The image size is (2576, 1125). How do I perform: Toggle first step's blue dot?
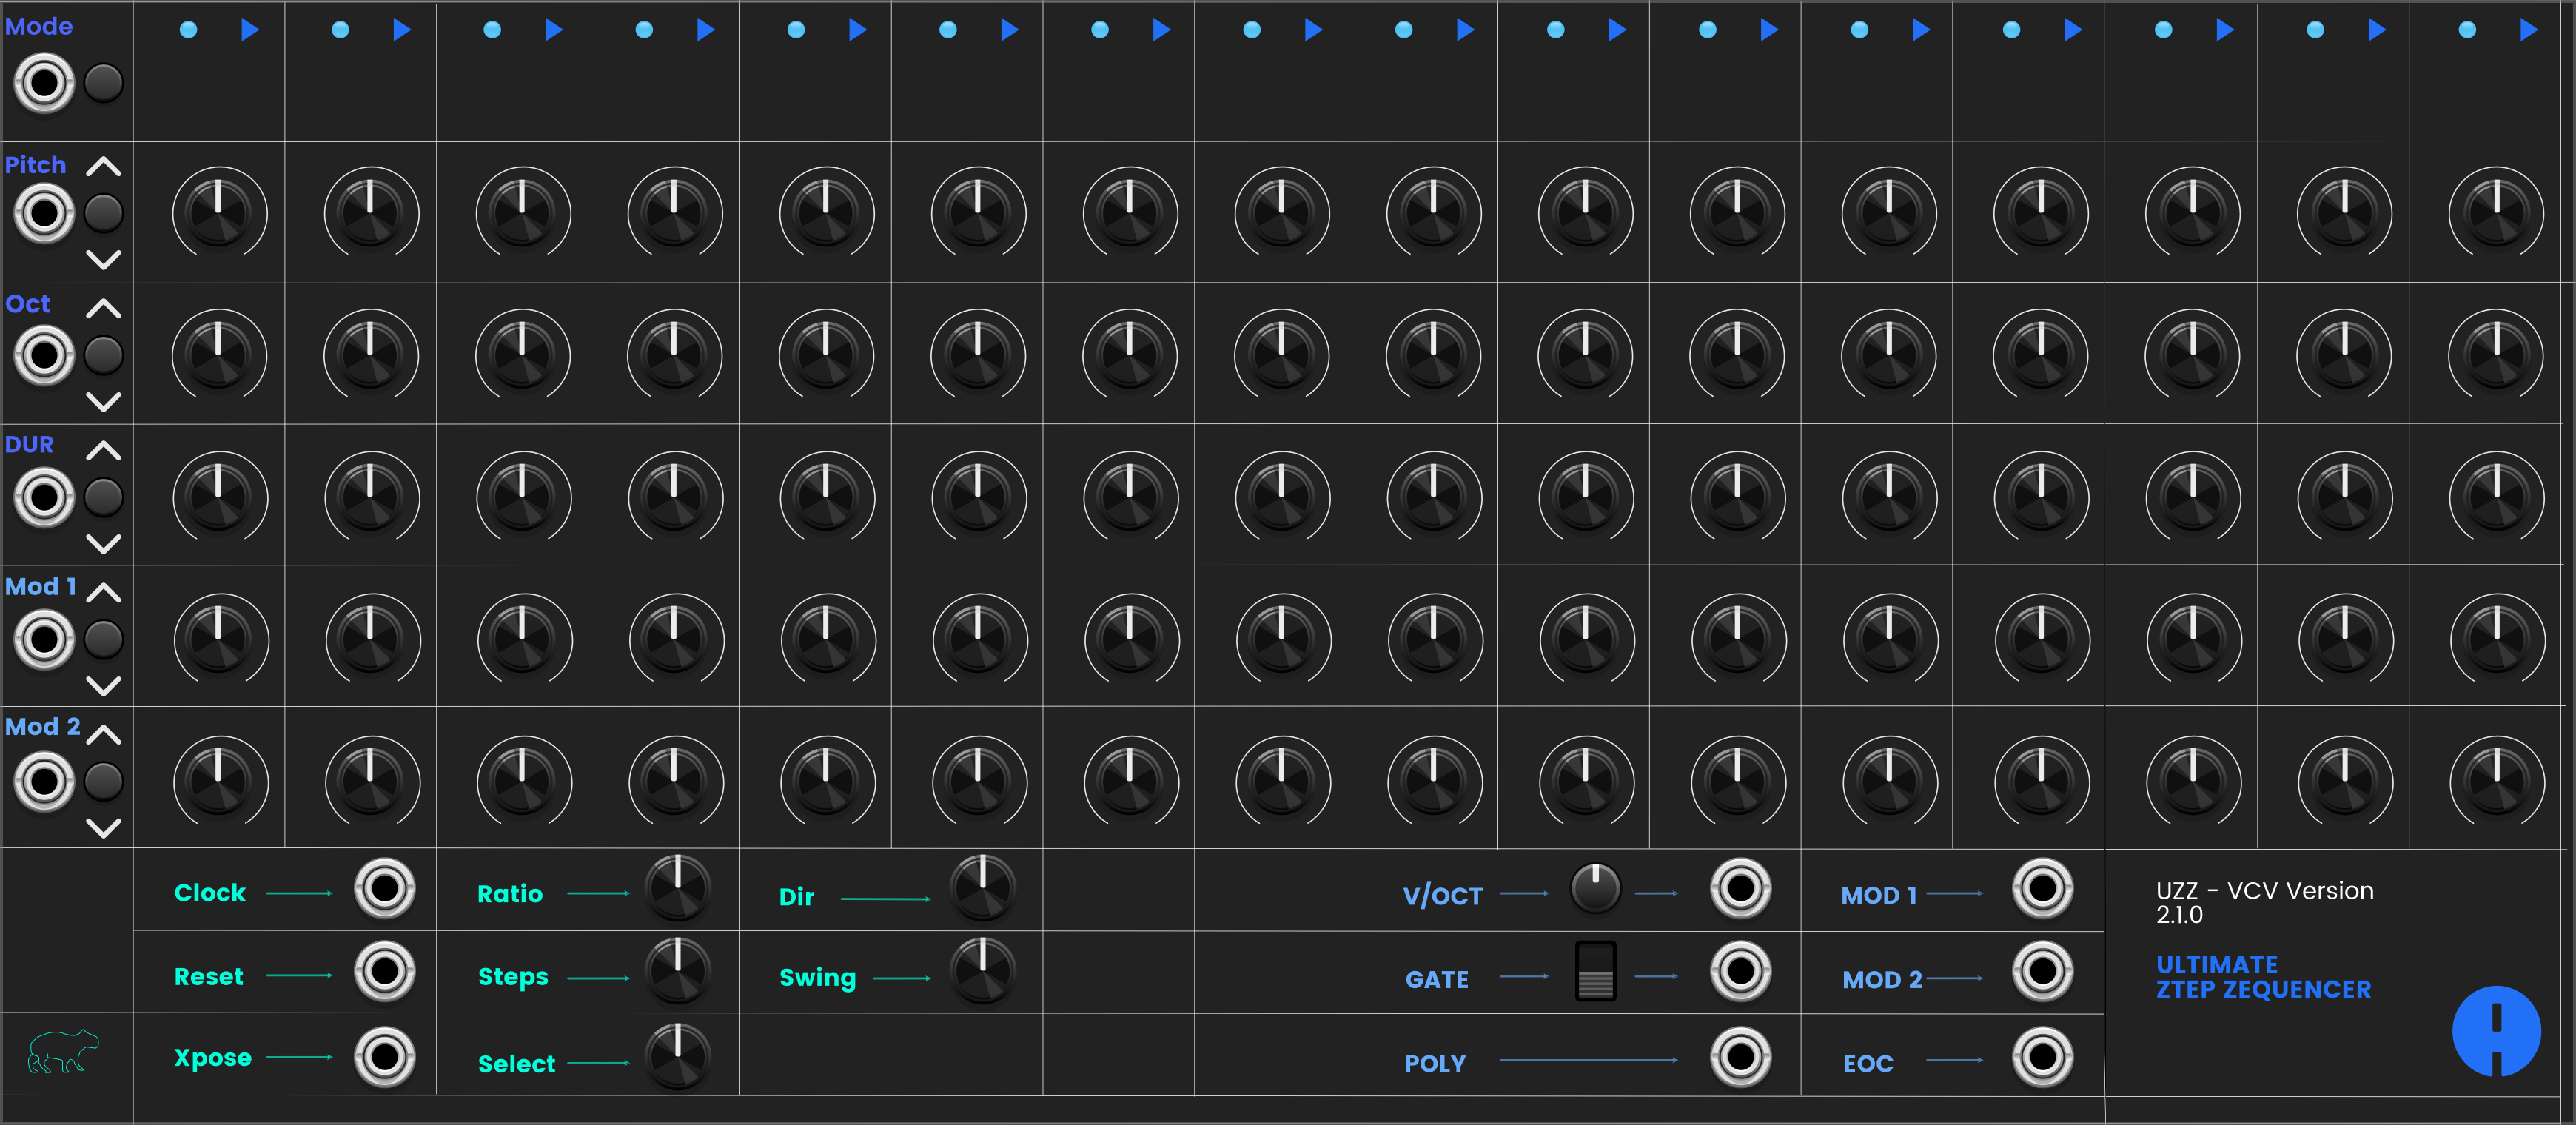[x=188, y=30]
